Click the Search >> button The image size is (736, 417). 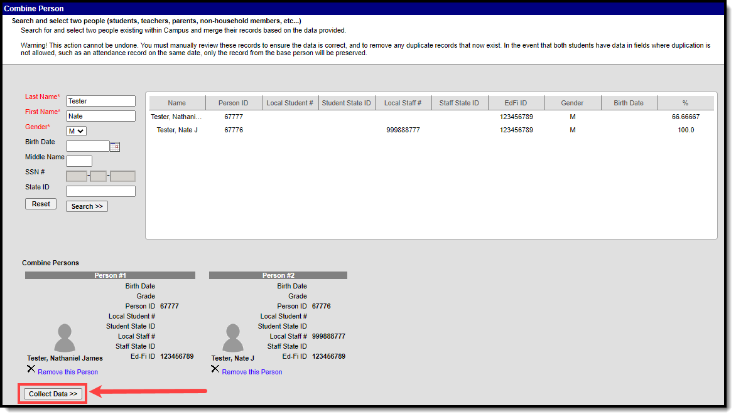(x=87, y=207)
